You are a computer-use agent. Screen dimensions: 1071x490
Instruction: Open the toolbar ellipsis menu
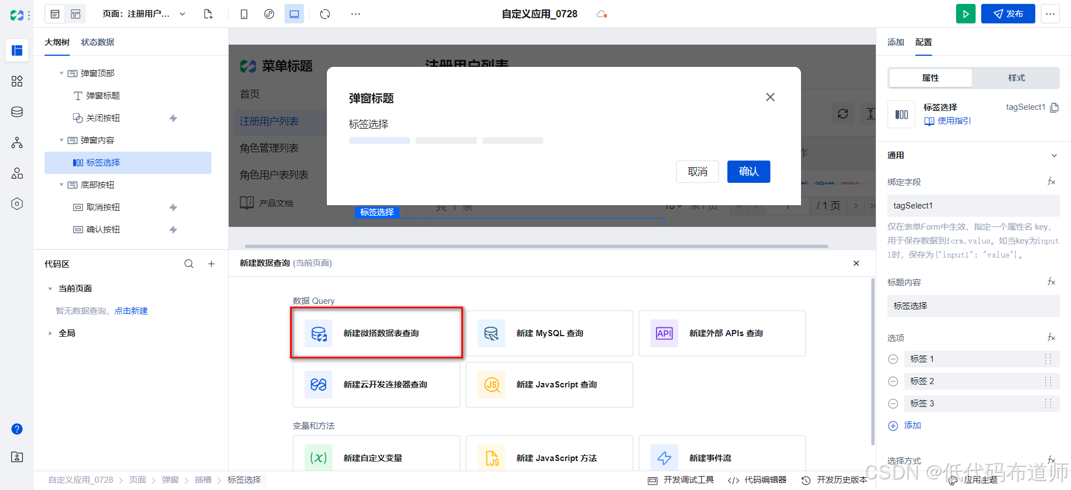click(x=356, y=14)
